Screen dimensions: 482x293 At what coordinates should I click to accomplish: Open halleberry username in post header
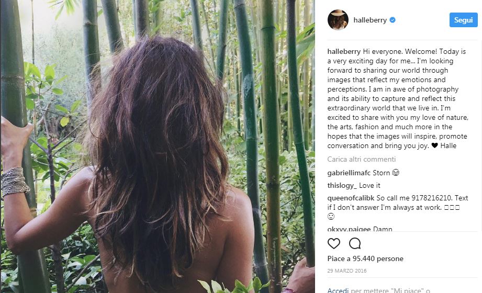370,20
